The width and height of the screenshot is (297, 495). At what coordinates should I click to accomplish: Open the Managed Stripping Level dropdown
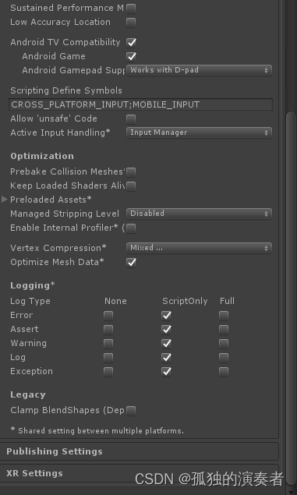click(199, 214)
